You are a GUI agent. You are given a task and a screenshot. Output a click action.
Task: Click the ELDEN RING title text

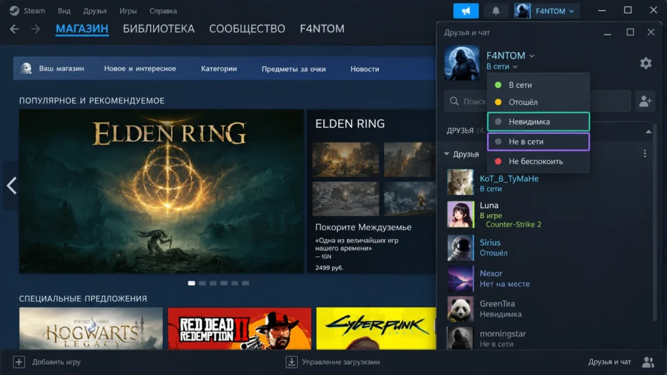click(x=350, y=124)
